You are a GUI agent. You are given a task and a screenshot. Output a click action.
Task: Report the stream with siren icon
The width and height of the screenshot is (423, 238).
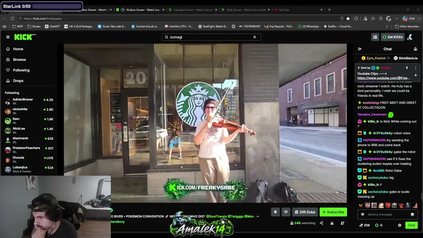coord(332,223)
